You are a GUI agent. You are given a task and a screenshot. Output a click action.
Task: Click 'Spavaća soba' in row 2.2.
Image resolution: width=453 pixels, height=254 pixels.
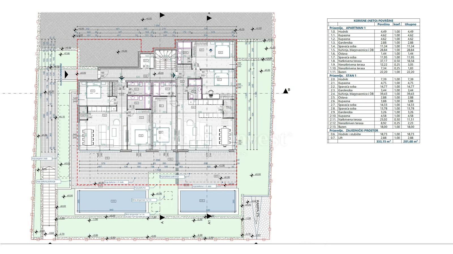[347, 87]
